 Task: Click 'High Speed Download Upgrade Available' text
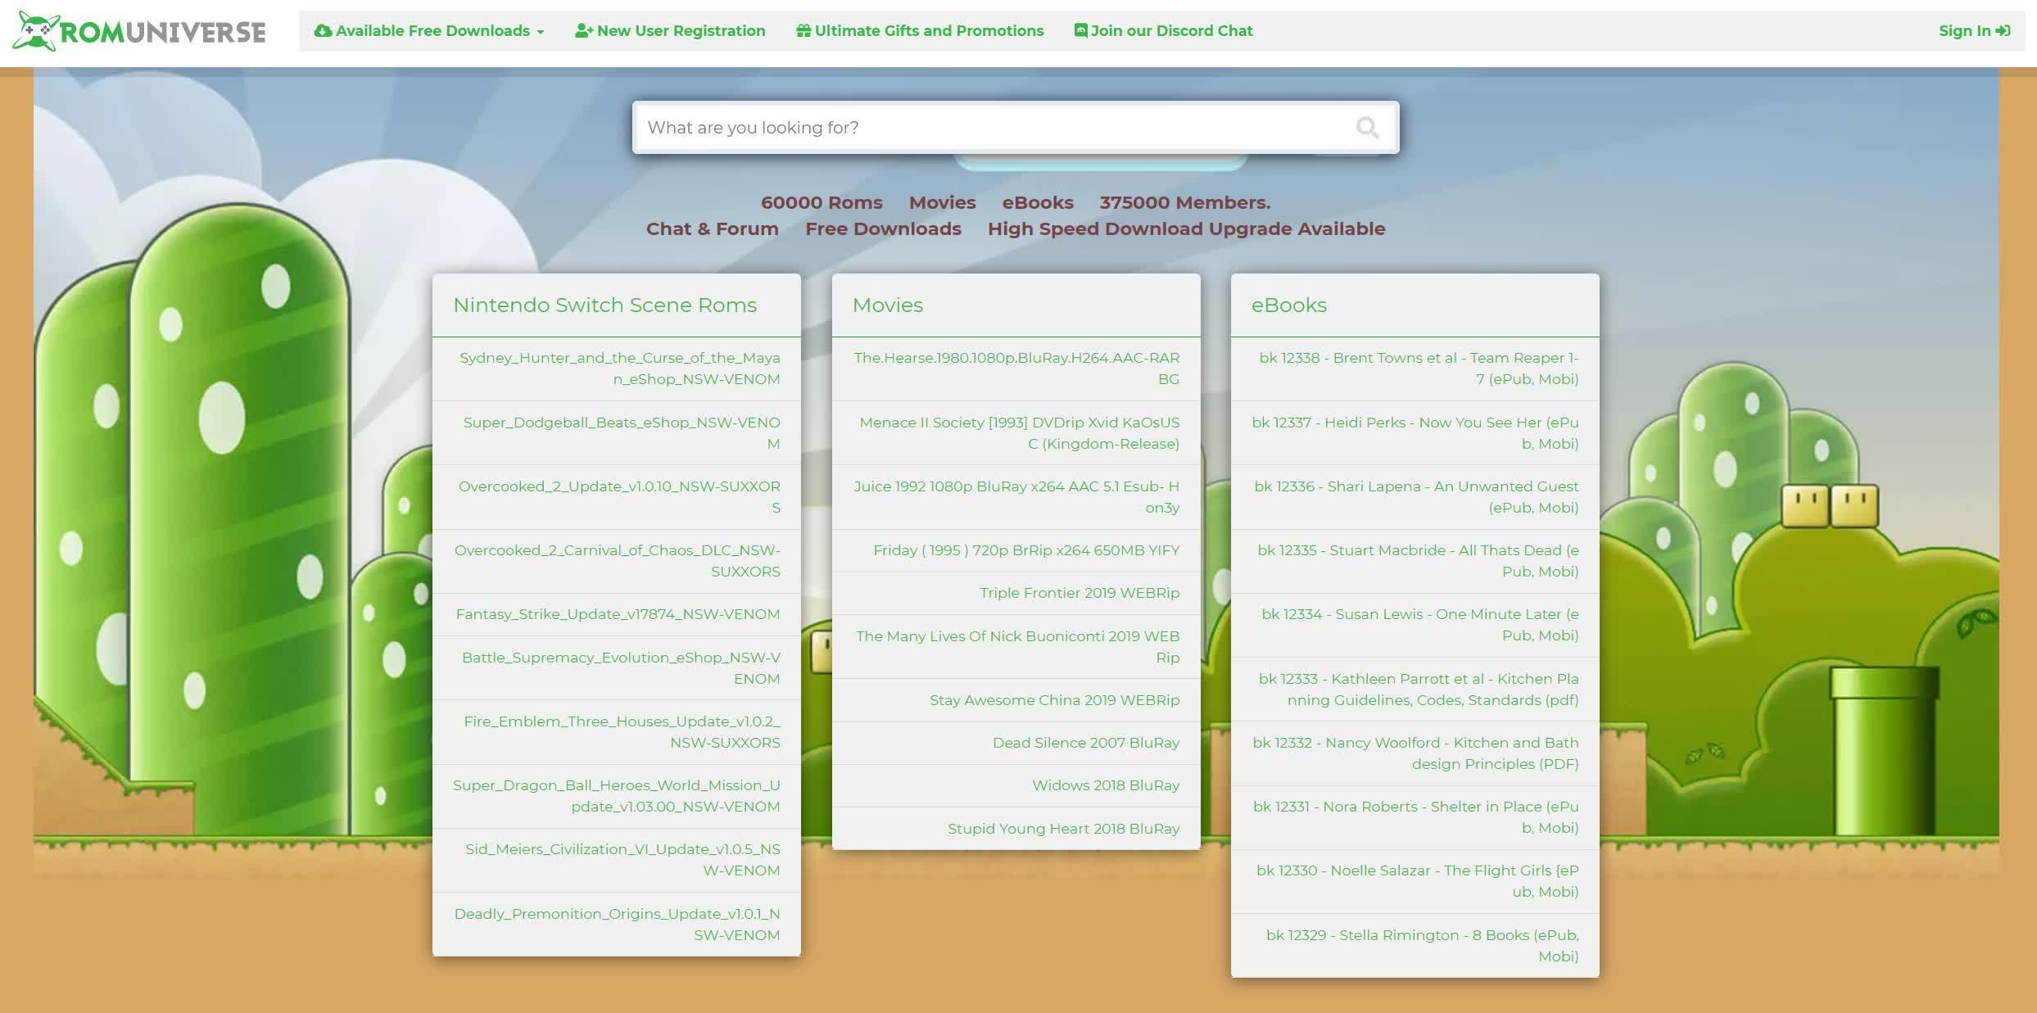click(1187, 228)
